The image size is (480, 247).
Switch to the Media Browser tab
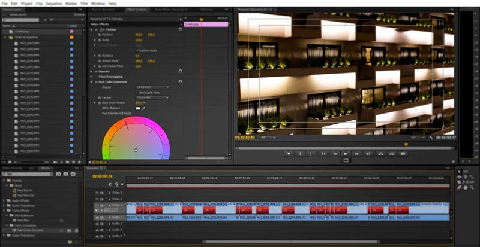13,168
